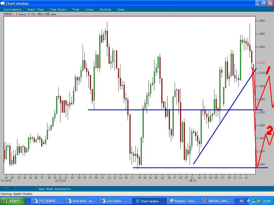
Task: Open the Zoom menu
Action: click(121, 10)
